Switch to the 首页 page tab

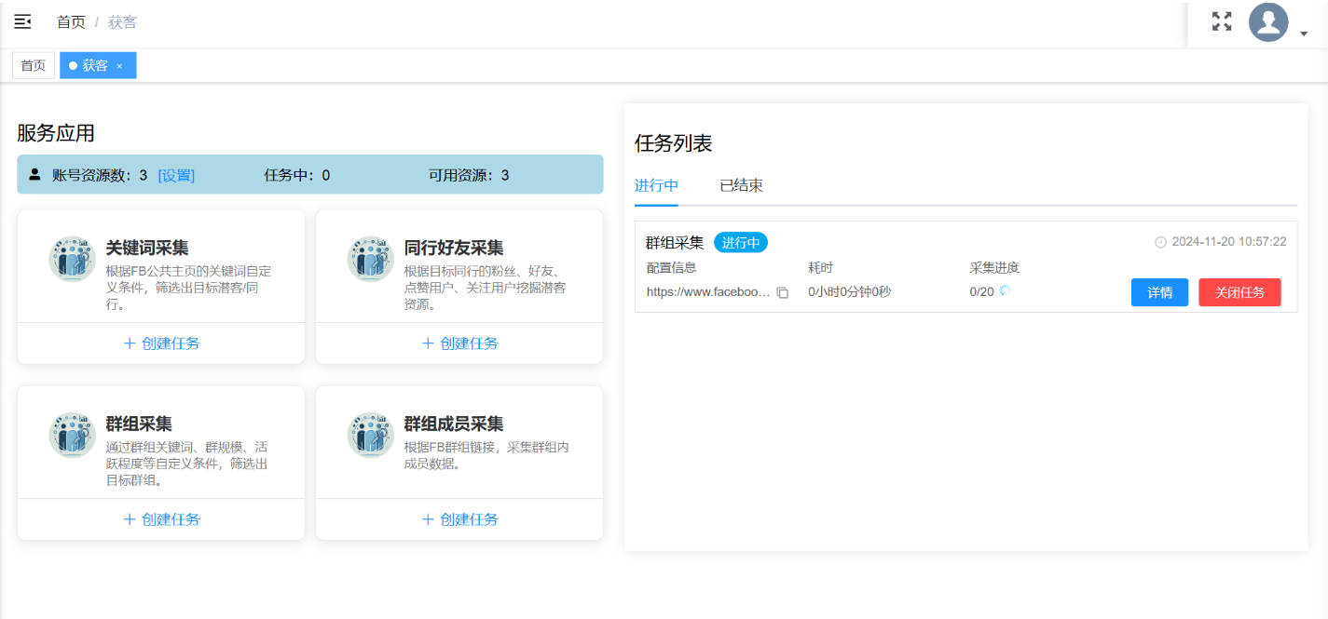point(34,65)
